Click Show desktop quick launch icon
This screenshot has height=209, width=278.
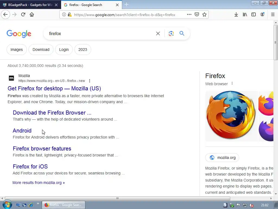point(18,205)
